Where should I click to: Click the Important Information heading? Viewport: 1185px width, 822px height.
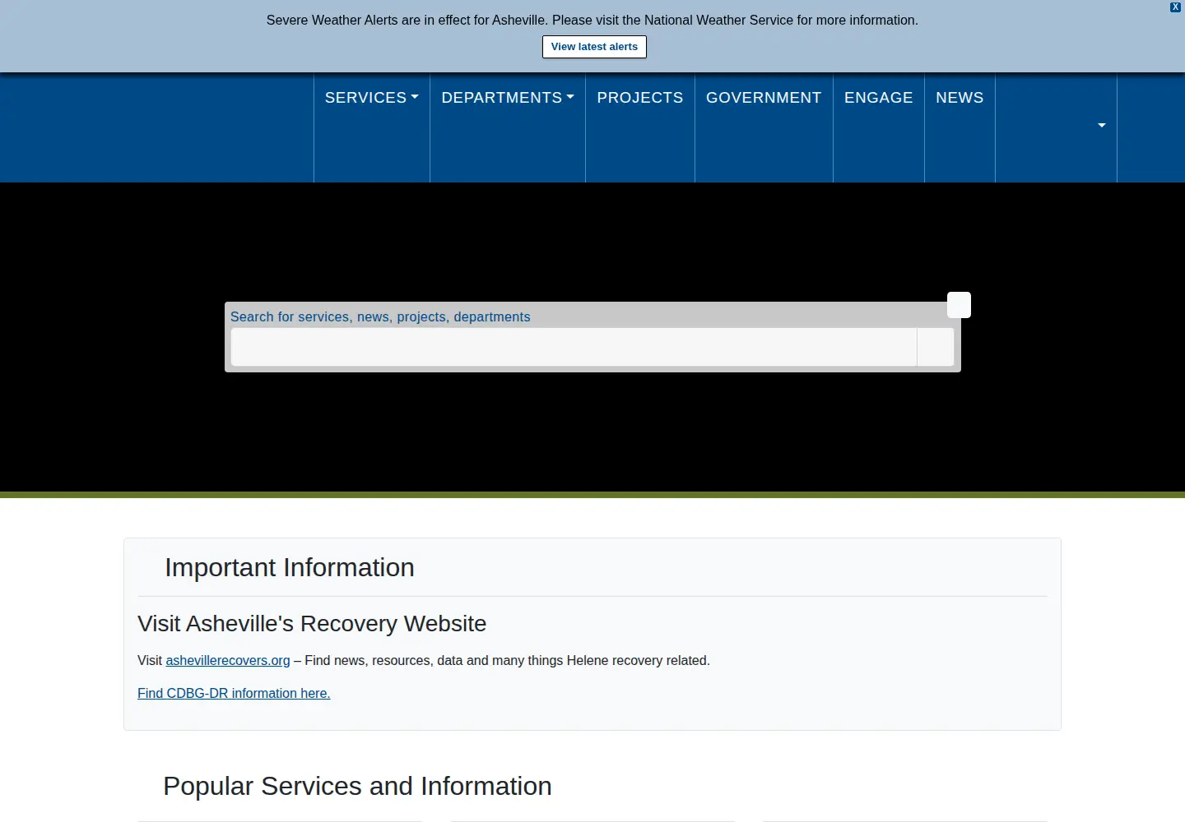click(x=290, y=568)
